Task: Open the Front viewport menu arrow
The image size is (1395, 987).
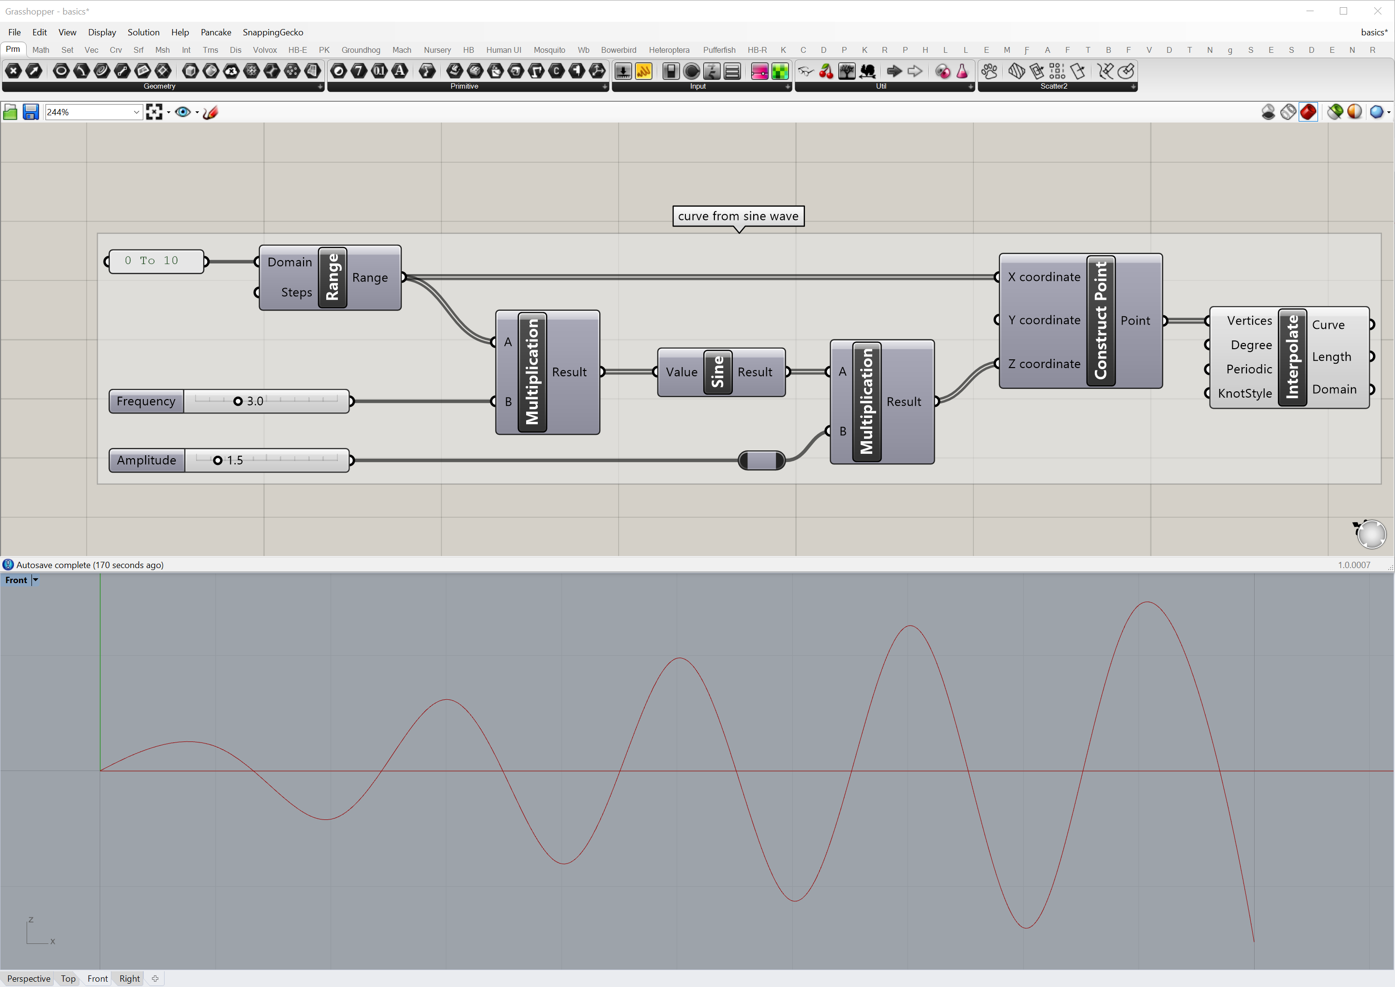Action: tap(35, 580)
